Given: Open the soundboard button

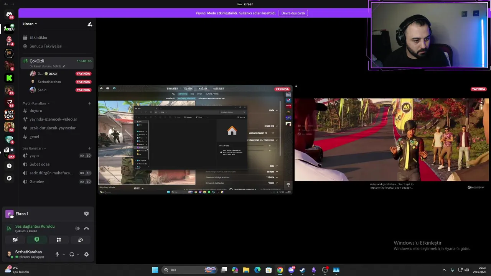Looking at the screenshot, I should [x=81, y=240].
